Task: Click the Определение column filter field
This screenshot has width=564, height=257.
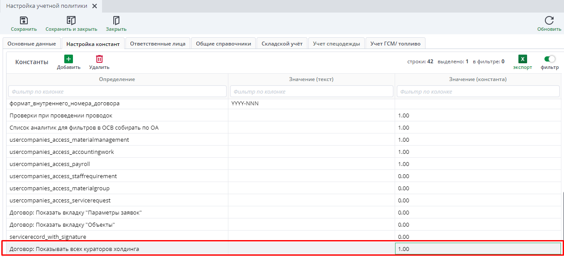Action: pos(117,91)
